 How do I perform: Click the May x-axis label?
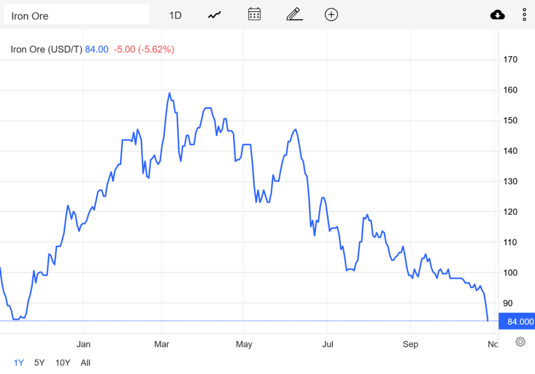244,344
